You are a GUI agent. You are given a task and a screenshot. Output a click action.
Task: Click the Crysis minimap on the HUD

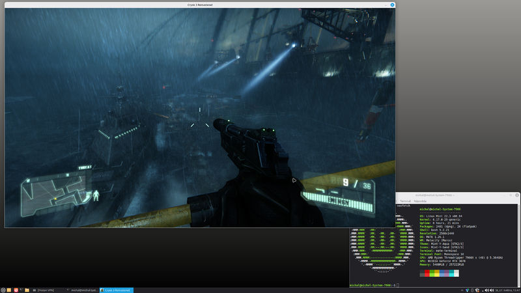click(x=55, y=195)
